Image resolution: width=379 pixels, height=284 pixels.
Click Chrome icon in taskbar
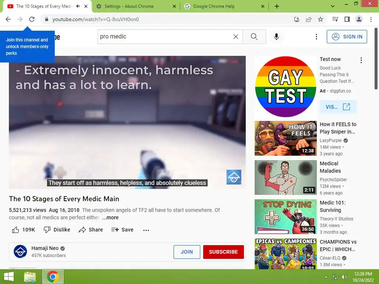point(53,277)
